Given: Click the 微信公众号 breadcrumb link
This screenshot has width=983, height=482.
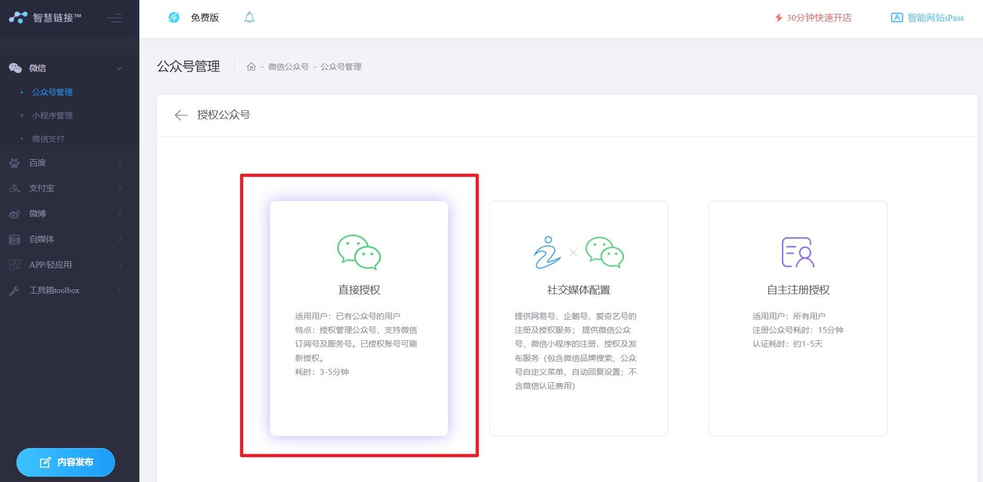Looking at the screenshot, I should (288, 67).
